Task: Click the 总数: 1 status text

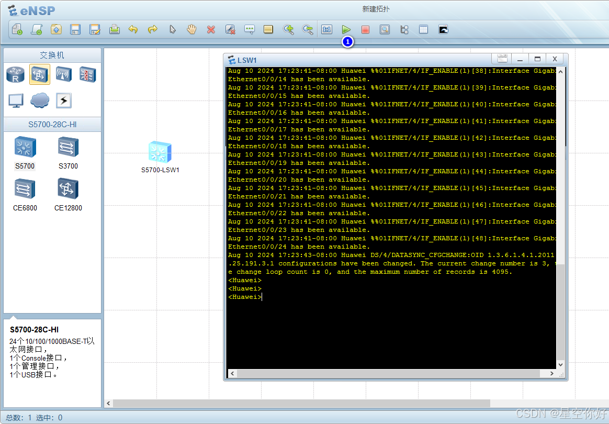Action: (19, 418)
